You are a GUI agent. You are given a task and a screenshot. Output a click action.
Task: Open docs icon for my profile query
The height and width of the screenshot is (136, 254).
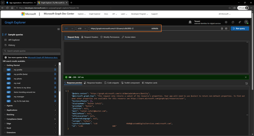[x=55, y=70]
